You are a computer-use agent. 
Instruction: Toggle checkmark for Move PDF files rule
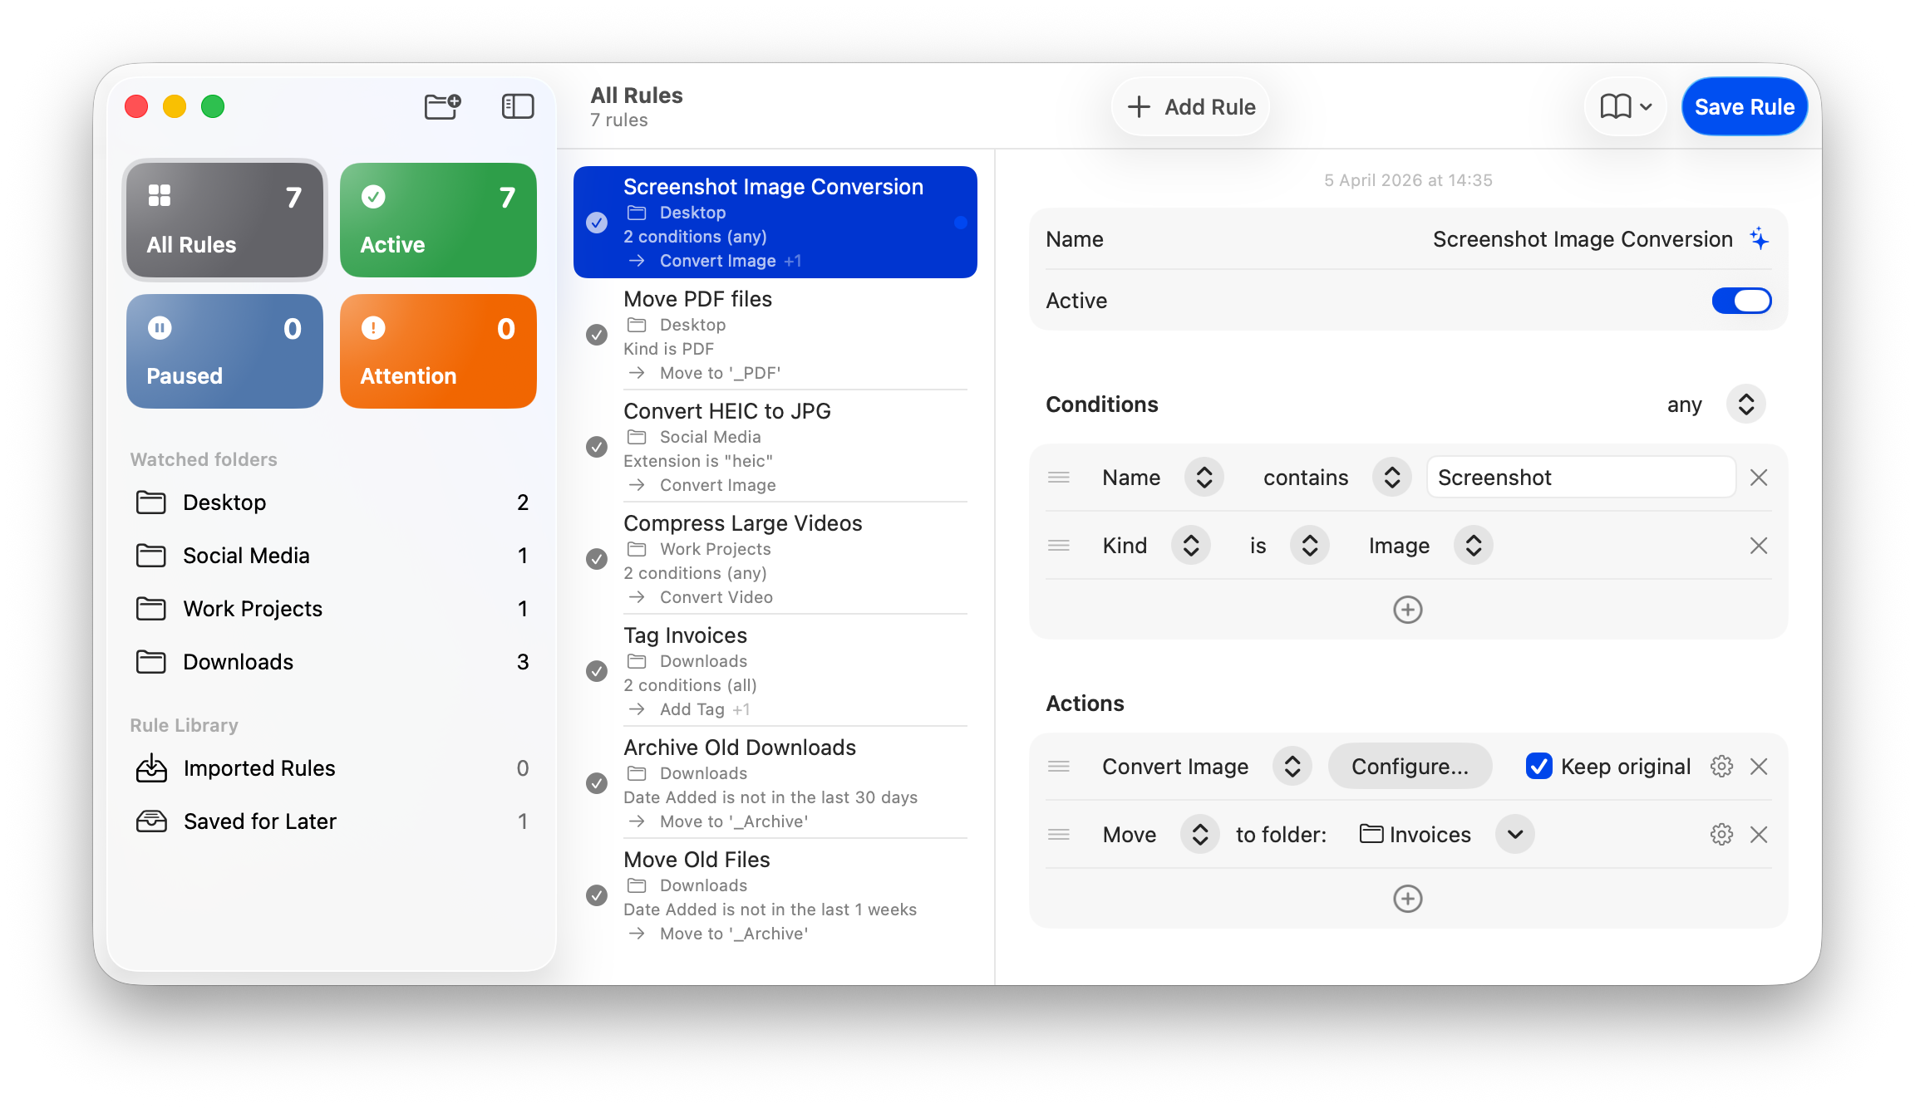597,335
